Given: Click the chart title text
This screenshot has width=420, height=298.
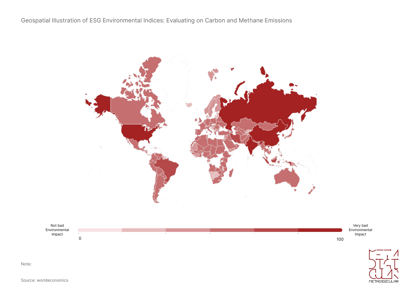Looking at the screenshot, I should [x=156, y=20].
